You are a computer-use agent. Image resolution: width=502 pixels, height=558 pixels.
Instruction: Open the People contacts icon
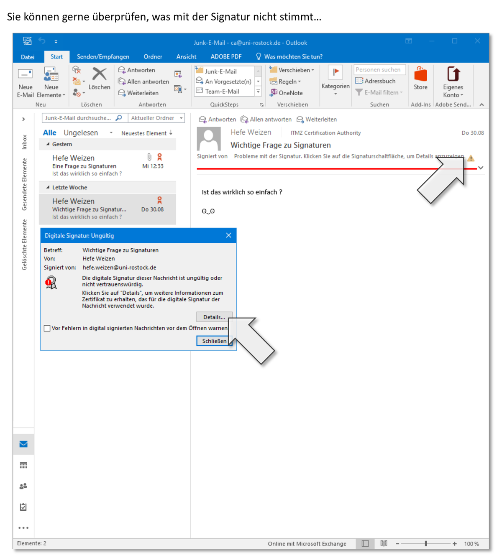23,486
